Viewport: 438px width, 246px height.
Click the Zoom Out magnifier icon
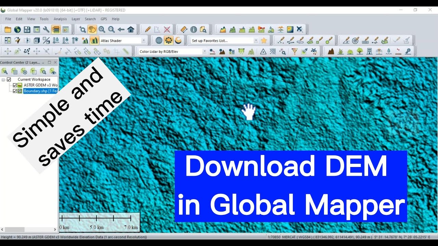click(x=111, y=29)
